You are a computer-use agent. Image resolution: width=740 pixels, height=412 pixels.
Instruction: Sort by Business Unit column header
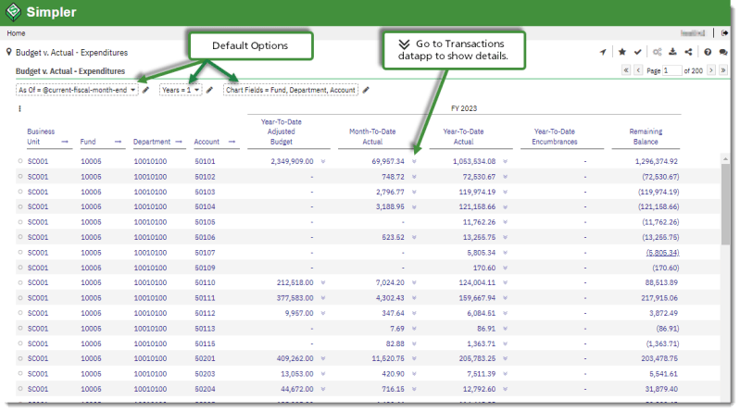[x=41, y=136]
